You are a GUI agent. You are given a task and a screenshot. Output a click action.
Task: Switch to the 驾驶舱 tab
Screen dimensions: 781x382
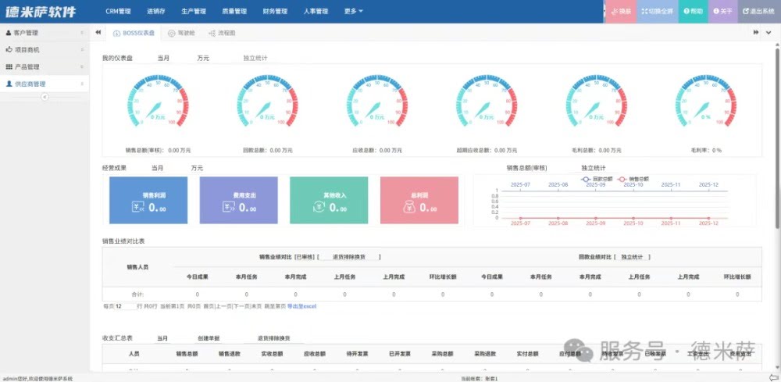coord(181,34)
